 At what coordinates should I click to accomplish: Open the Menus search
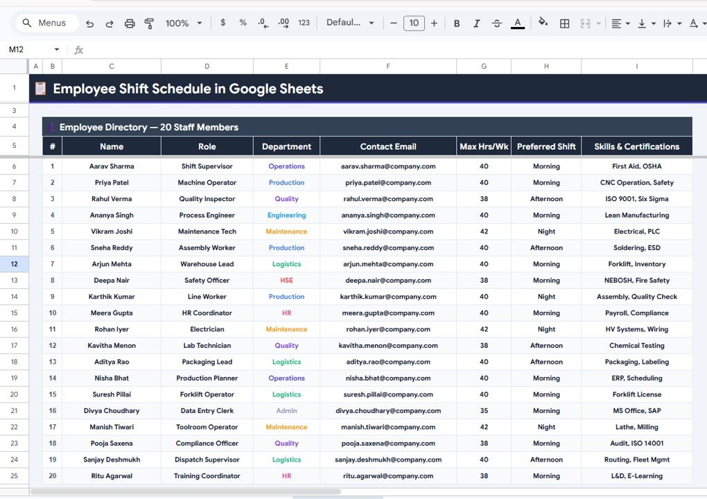46,23
